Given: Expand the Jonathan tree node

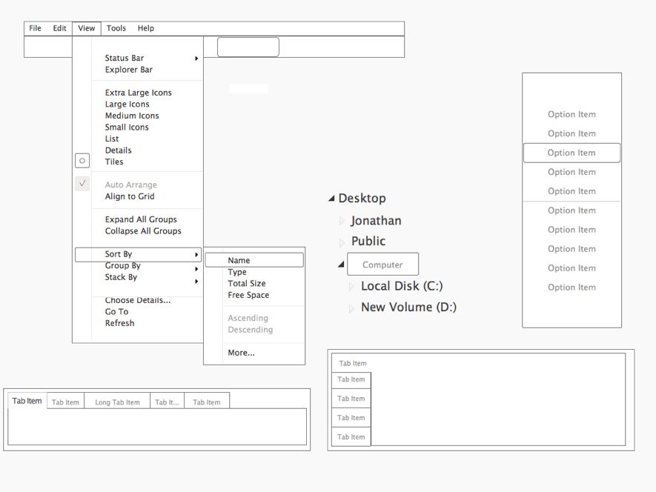Looking at the screenshot, I should pos(342,221).
